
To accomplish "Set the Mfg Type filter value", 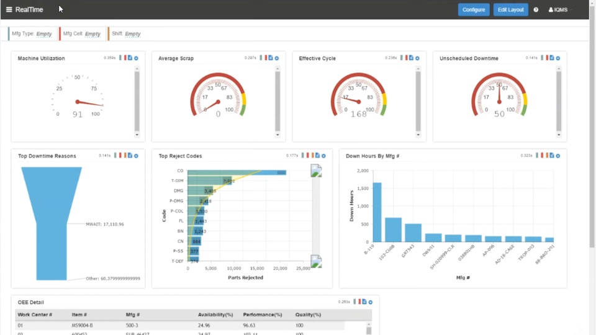I will (44, 33).
